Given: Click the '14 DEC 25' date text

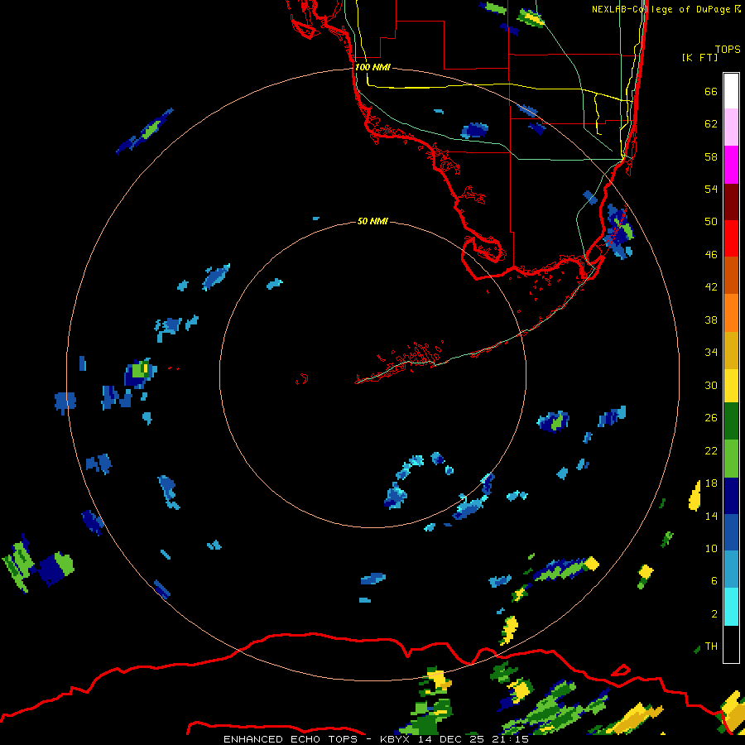Looking at the screenshot, I should [451, 739].
